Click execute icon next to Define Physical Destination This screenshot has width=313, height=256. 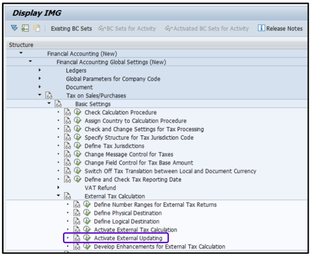[87, 213]
